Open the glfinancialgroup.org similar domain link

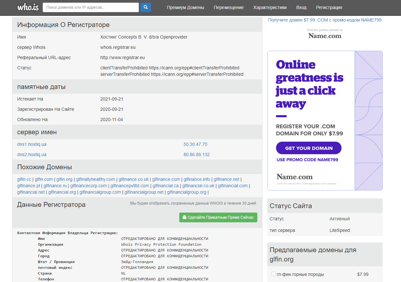186,192
